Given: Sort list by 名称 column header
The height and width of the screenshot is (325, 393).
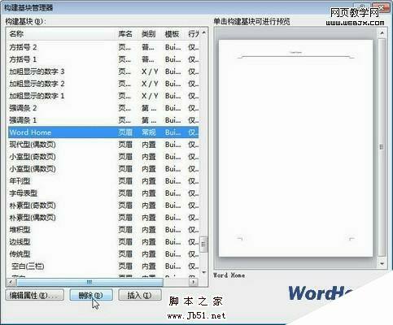Looking at the screenshot, I should click(62, 34).
